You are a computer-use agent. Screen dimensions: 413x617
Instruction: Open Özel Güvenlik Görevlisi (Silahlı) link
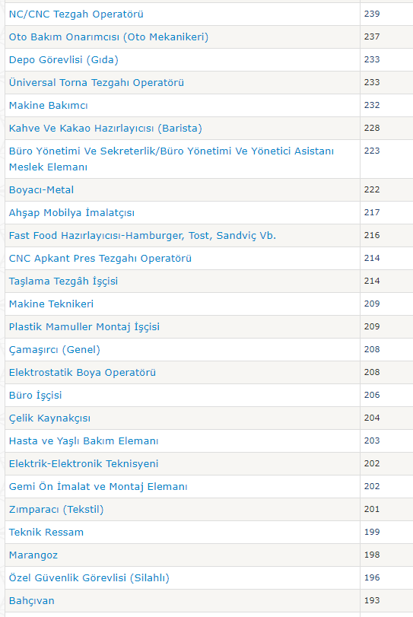tap(89, 578)
